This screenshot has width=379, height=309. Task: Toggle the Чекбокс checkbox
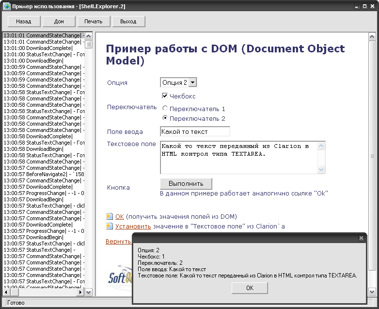tap(165, 96)
